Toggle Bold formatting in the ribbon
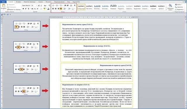Viewport: 187px width, 109px height. [x=23, y=9]
